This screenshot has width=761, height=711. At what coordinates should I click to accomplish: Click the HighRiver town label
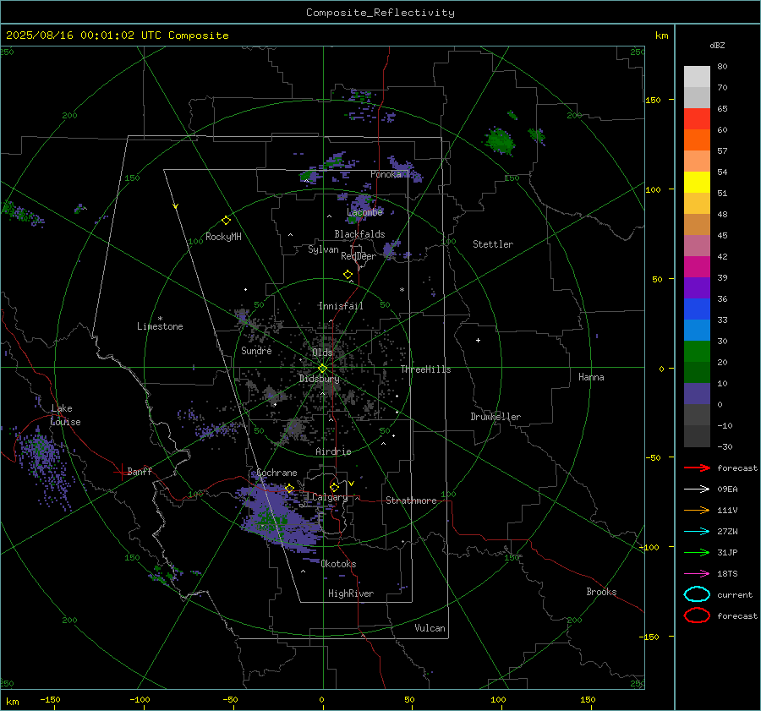351,593
